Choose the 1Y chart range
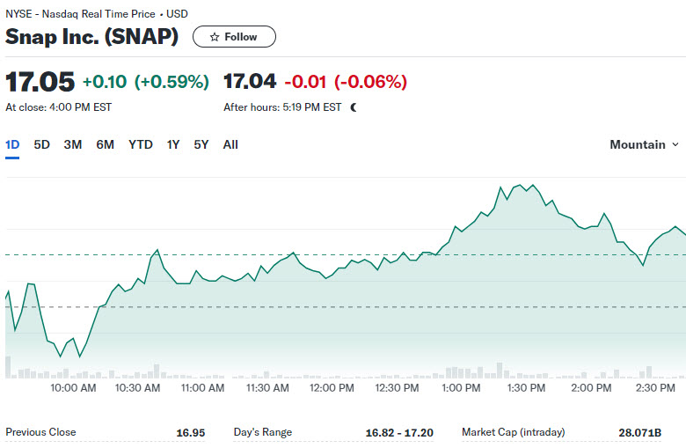Viewport: 686px width, 448px height. pos(173,144)
